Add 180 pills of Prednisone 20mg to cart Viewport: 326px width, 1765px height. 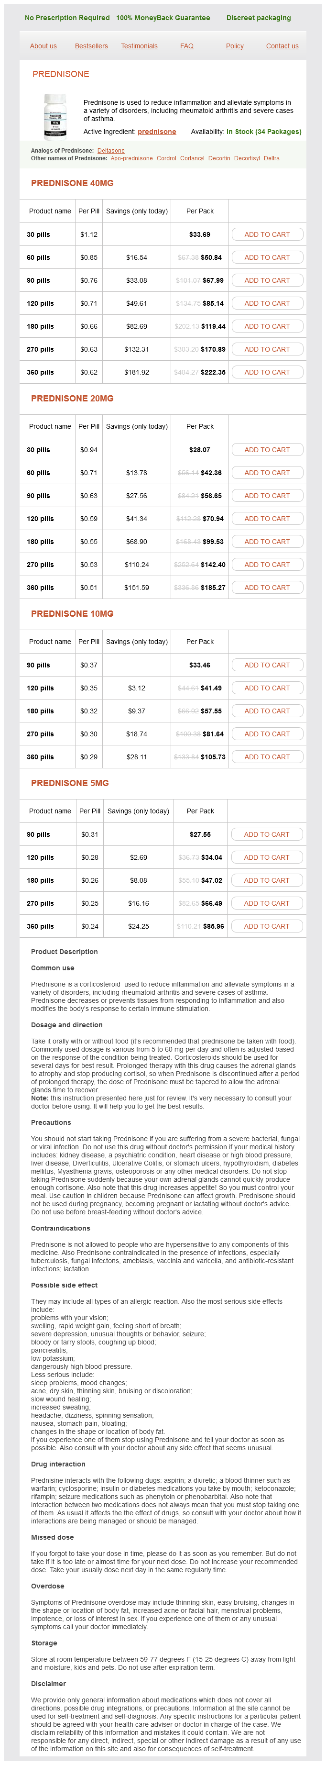coord(267,541)
